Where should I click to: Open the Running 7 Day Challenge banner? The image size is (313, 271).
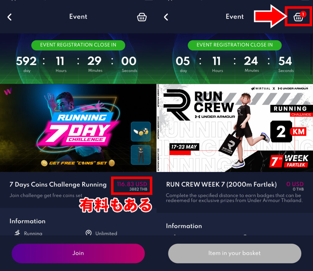tap(78, 128)
